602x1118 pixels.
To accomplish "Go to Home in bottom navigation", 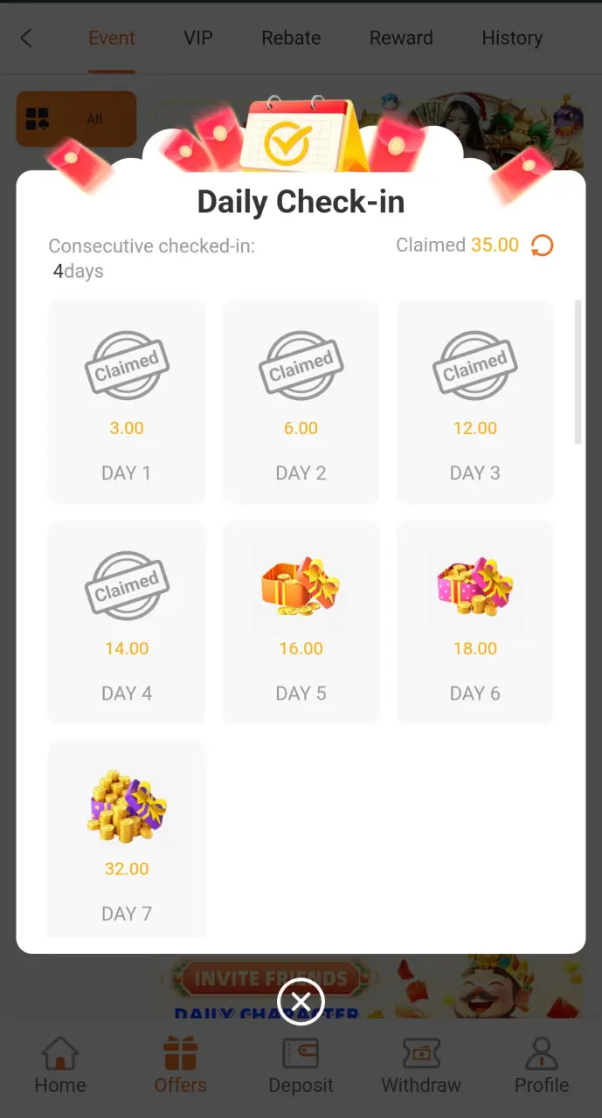I will pyautogui.click(x=60, y=1066).
